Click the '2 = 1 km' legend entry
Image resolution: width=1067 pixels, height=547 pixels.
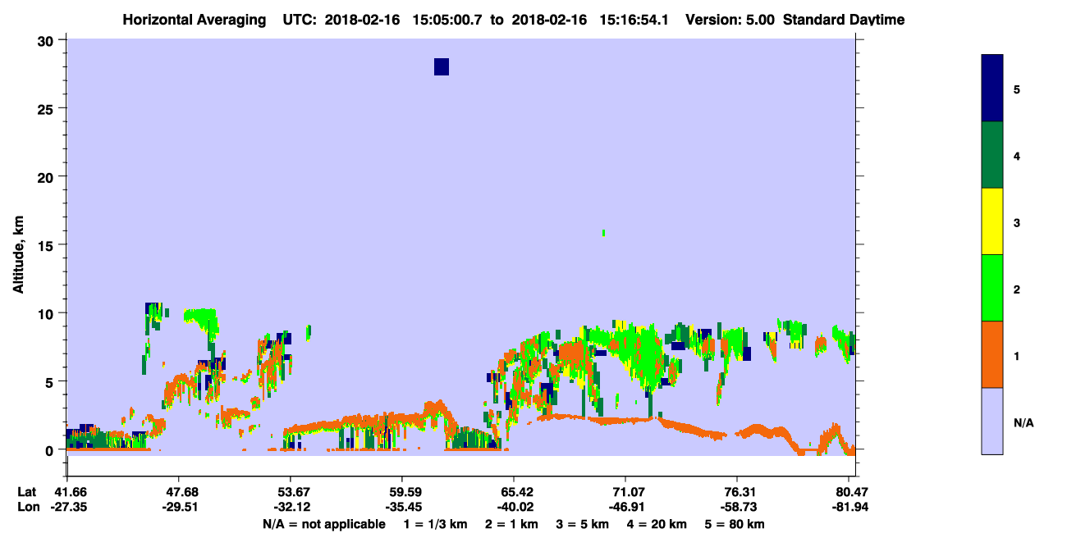511,524
